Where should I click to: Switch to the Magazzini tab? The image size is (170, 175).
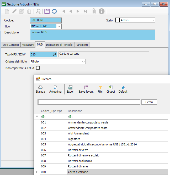point(28,45)
